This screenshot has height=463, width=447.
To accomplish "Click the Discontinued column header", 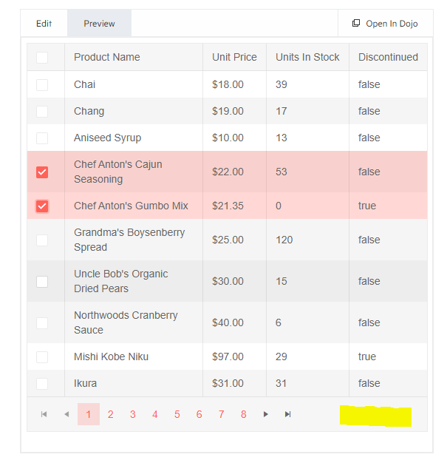I will click(388, 58).
